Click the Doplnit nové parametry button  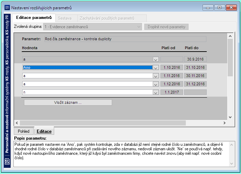[x=167, y=27]
